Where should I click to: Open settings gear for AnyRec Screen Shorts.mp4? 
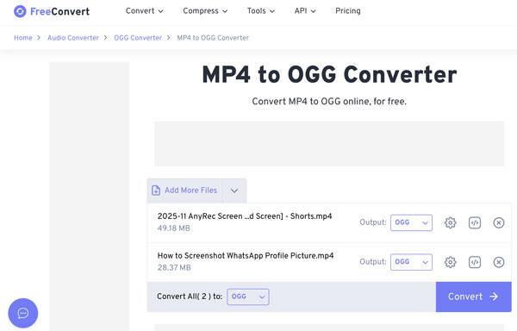[x=450, y=223]
